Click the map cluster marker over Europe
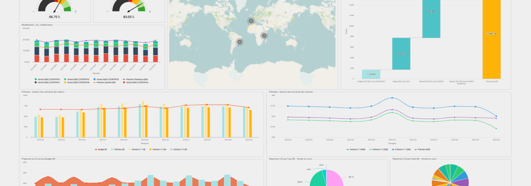The width and height of the screenshot is (531, 186). tap(251, 21)
